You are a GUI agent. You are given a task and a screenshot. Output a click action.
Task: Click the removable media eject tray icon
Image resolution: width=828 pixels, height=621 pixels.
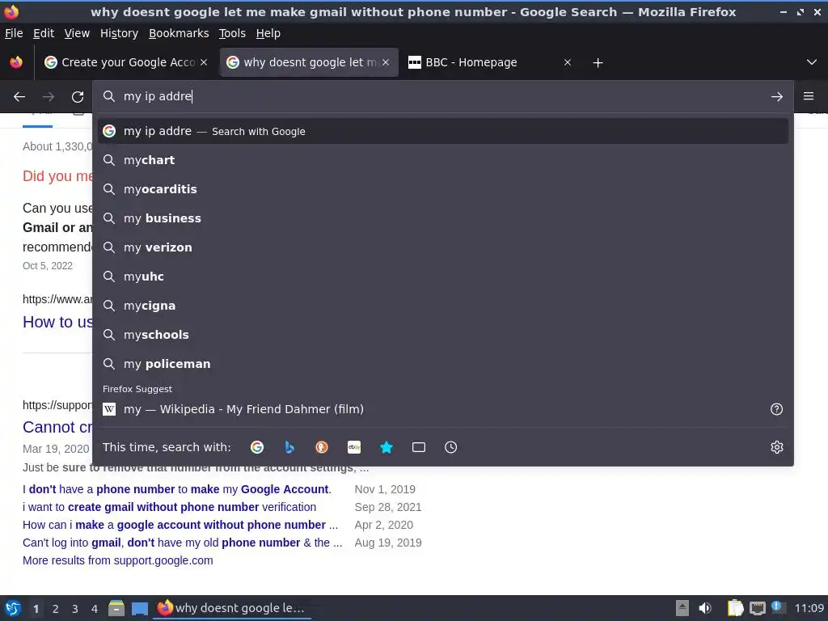pyautogui.click(x=682, y=608)
